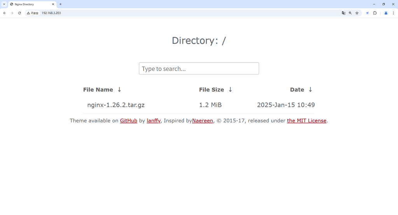Download nginx-1.26.2.tar.gz file

116,105
